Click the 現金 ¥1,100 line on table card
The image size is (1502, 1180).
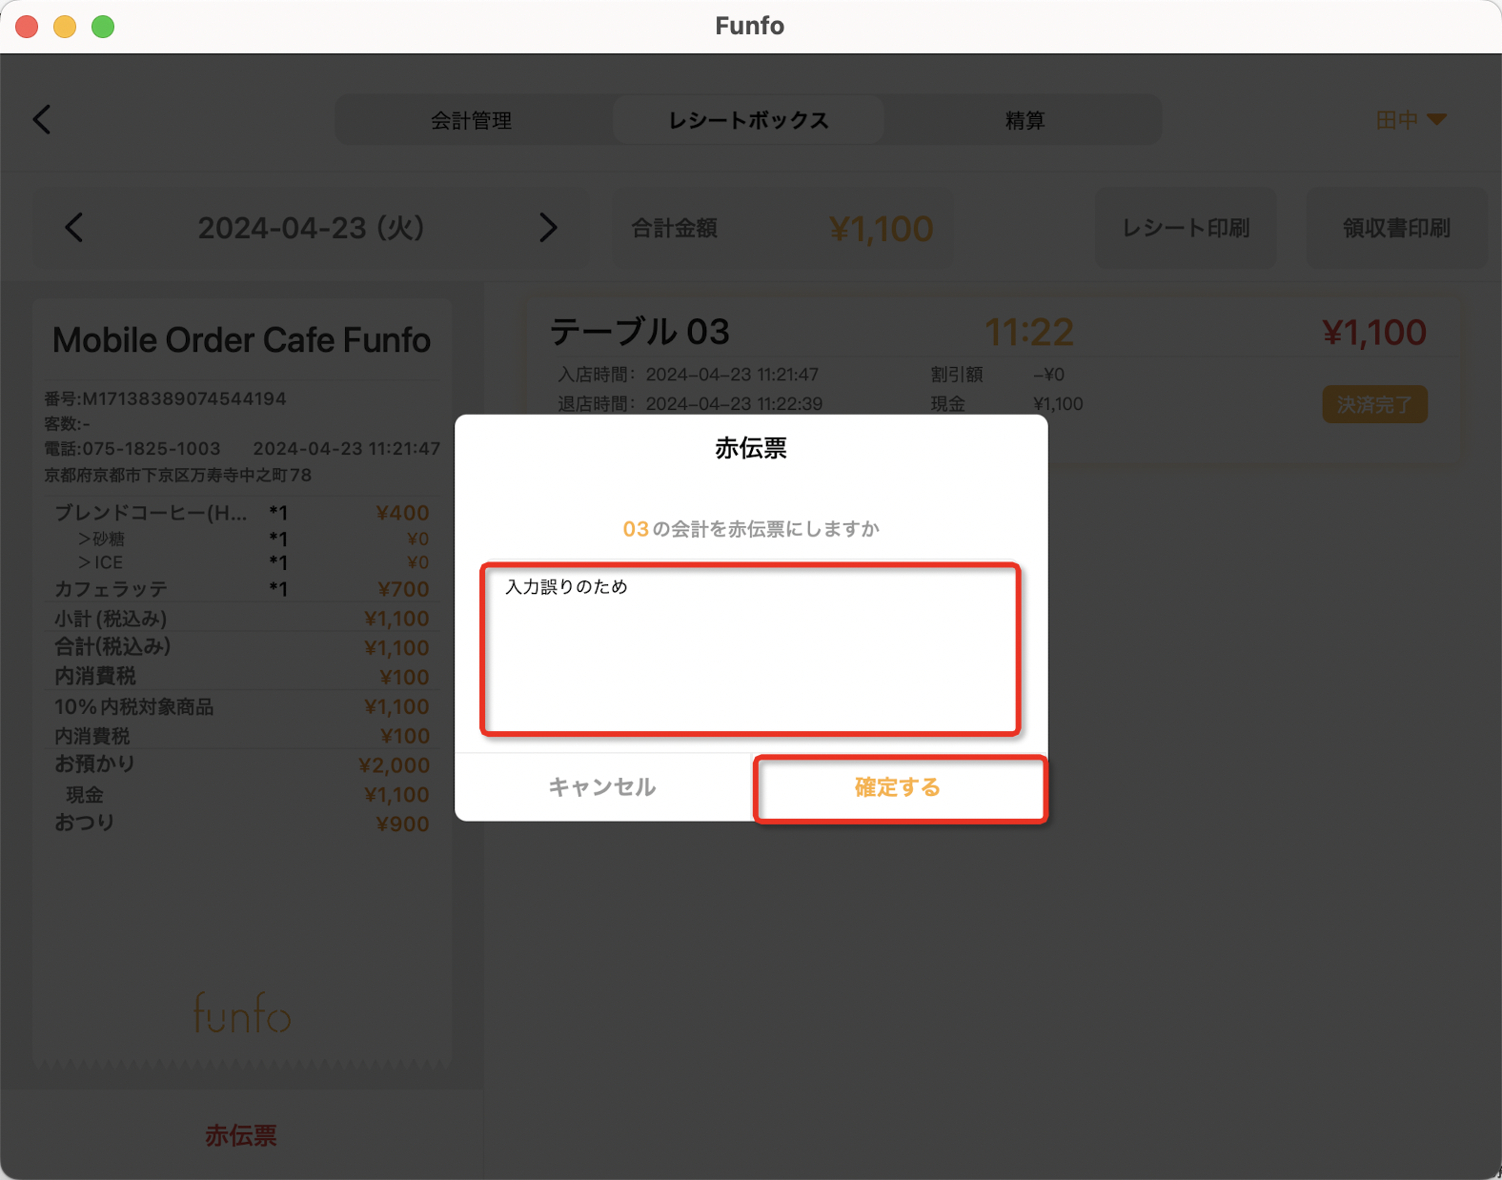click(x=1006, y=404)
